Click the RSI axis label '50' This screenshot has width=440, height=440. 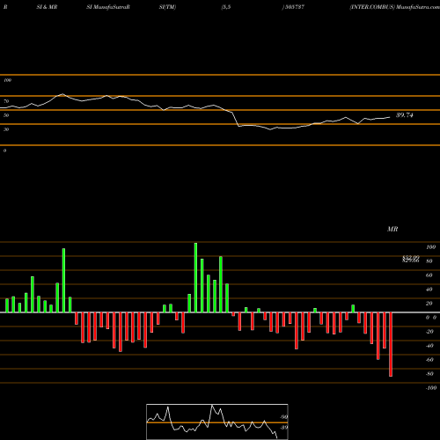tap(6, 115)
